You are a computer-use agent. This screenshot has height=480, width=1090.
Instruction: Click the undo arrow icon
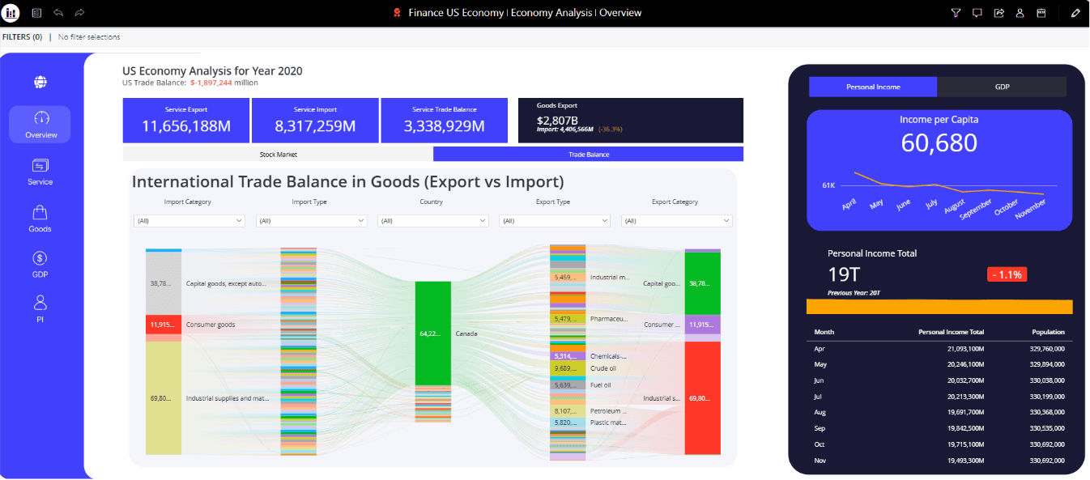pos(58,13)
